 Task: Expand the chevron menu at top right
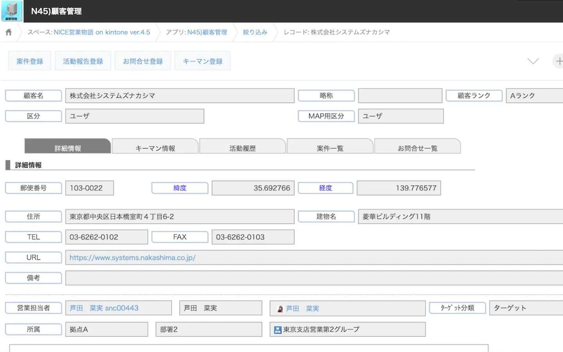coord(533,61)
